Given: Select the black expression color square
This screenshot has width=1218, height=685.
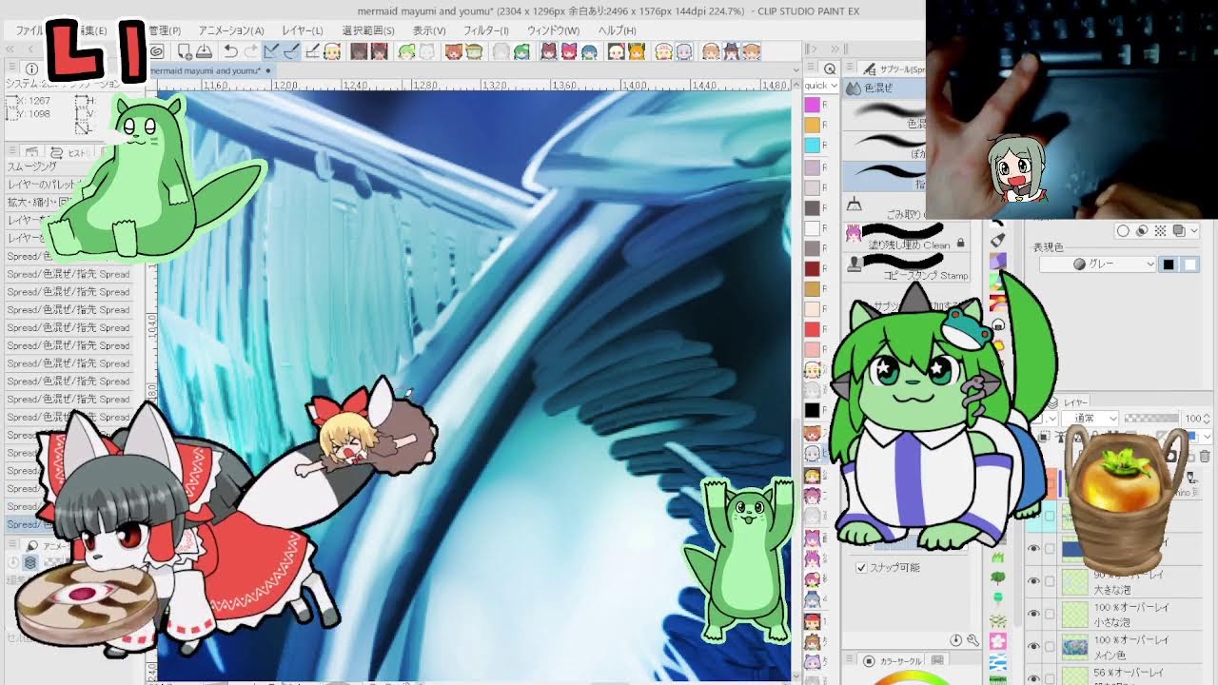Looking at the screenshot, I should click(x=1169, y=264).
